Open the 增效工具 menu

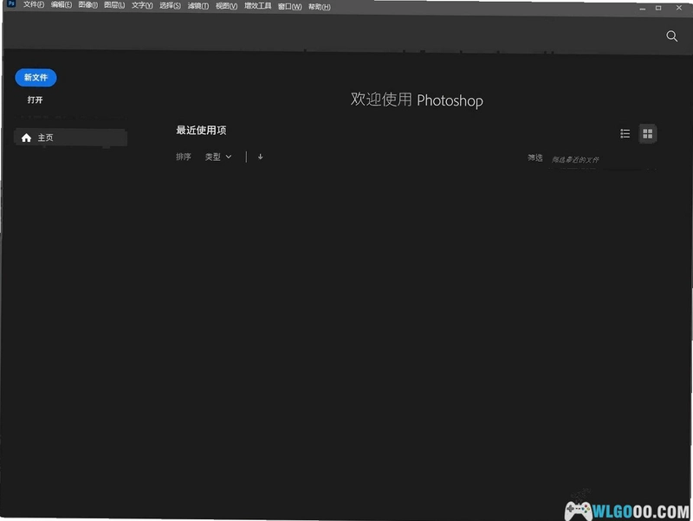(257, 6)
